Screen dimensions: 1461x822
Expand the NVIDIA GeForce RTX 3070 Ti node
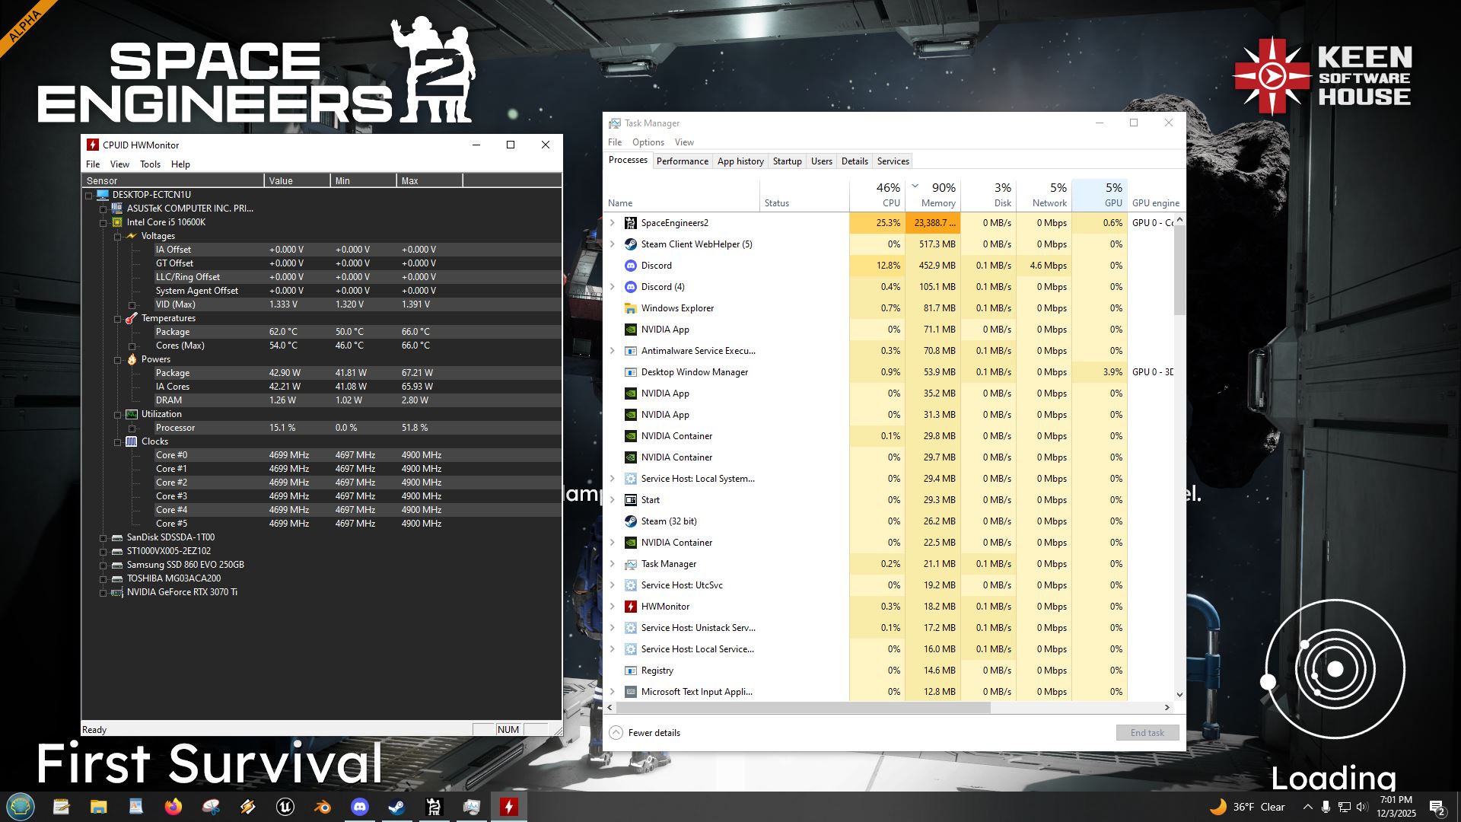coord(103,593)
